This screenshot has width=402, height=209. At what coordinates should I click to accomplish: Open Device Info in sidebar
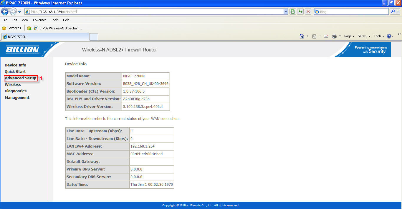click(x=15, y=65)
